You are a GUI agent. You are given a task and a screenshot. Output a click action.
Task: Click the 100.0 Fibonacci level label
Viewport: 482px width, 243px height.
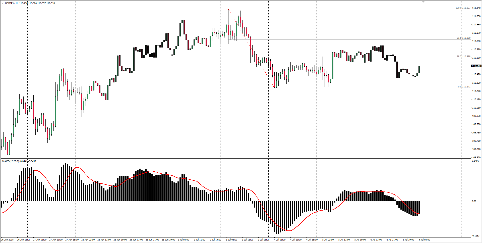tap(463, 8)
